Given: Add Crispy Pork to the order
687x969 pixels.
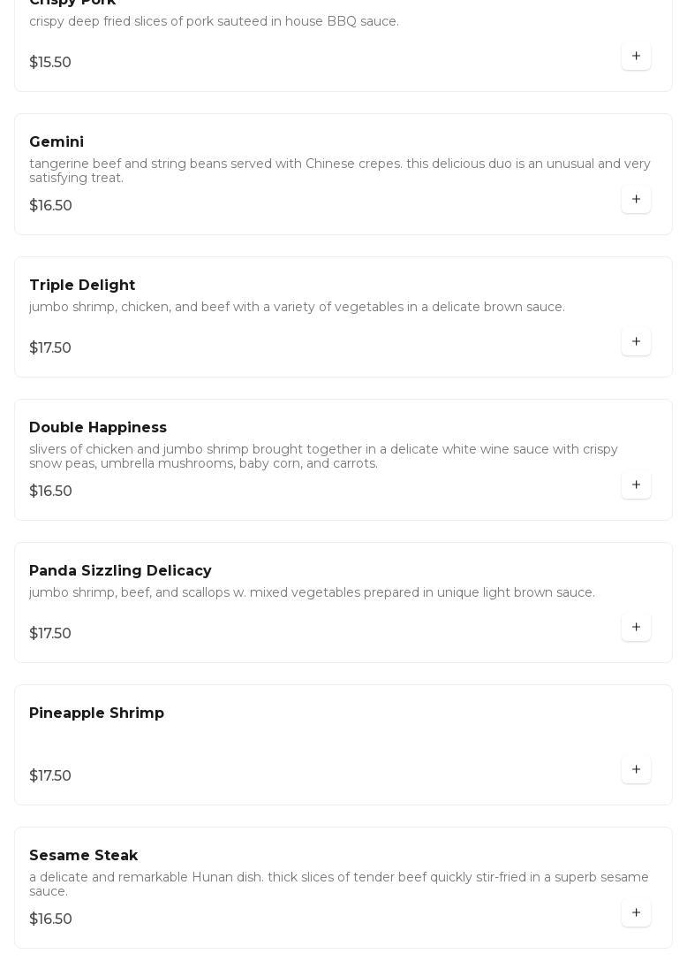Looking at the screenshot, I should tap(636, 57).
